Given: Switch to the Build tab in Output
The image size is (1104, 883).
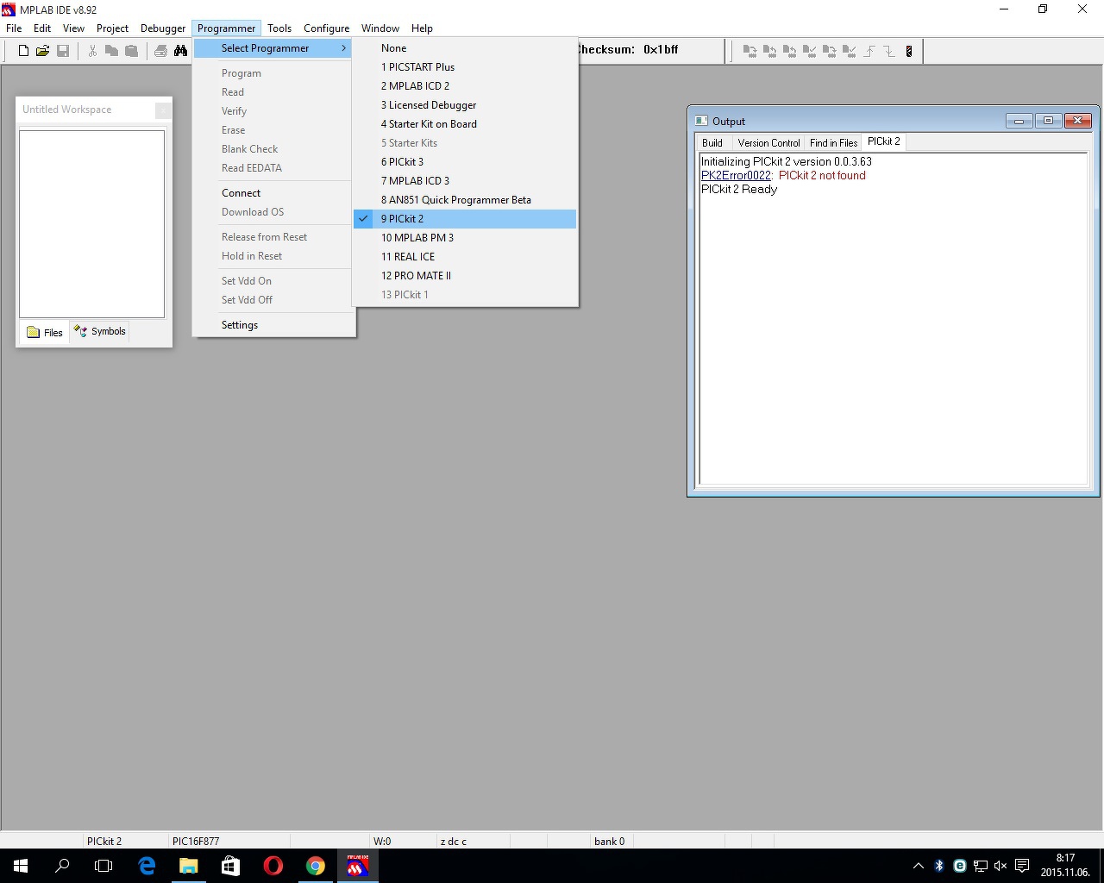Looking at the screenshot, I should [712, 143].
